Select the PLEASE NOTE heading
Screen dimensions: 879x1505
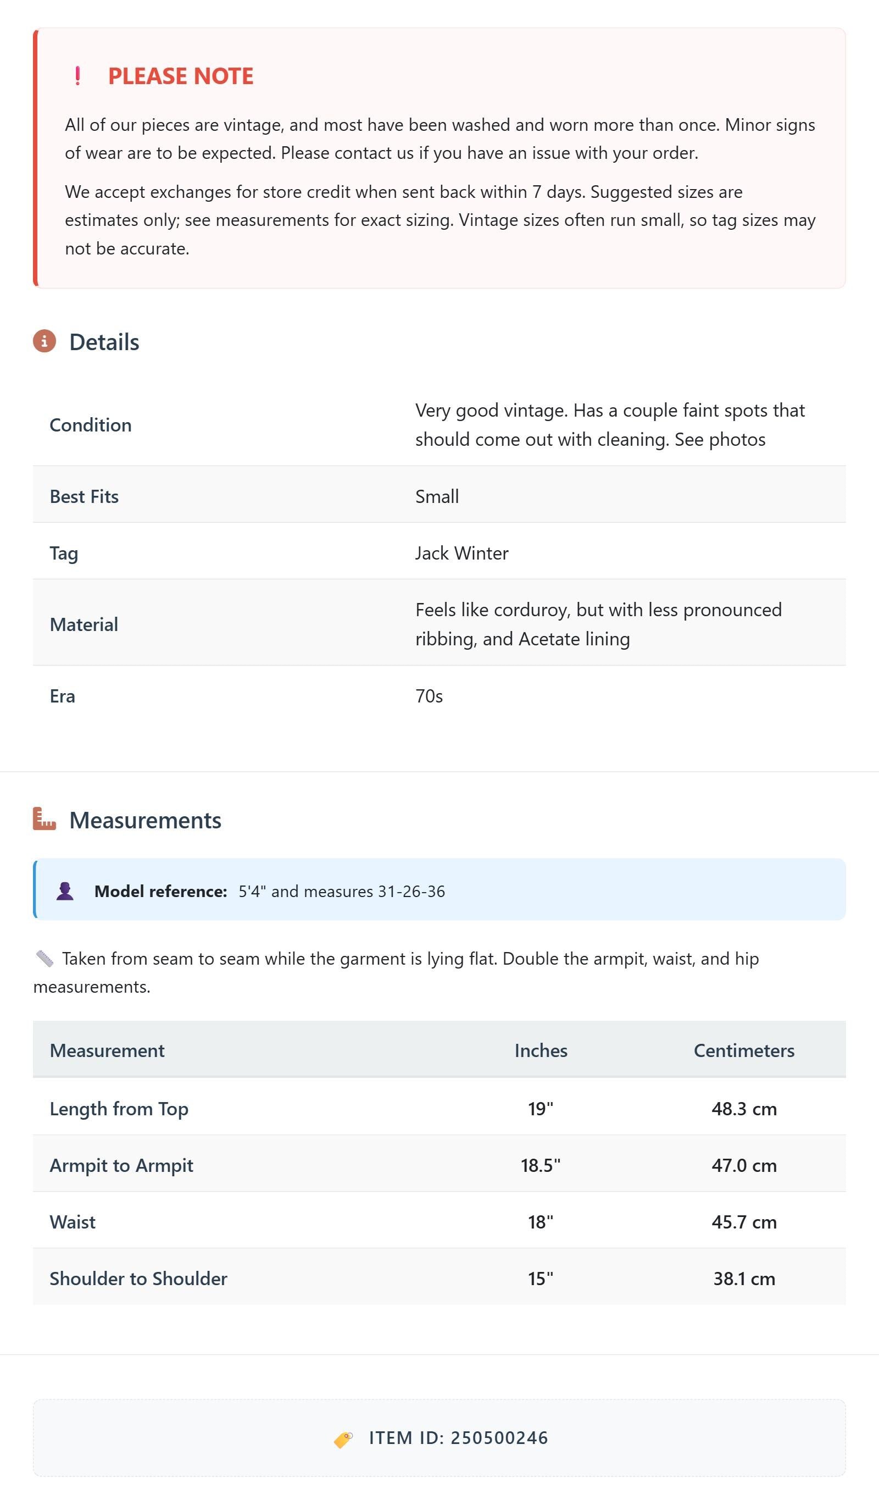pos(181,76)
